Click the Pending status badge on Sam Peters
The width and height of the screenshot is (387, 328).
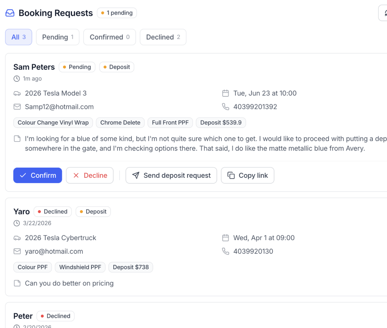(77, 67)
